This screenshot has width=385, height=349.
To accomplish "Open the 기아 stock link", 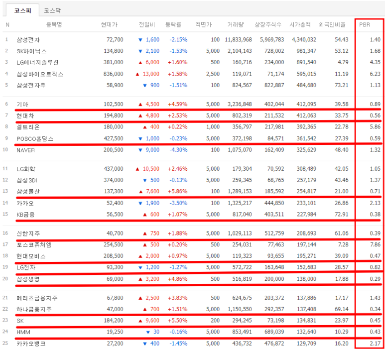I will (x=22, y=105).
